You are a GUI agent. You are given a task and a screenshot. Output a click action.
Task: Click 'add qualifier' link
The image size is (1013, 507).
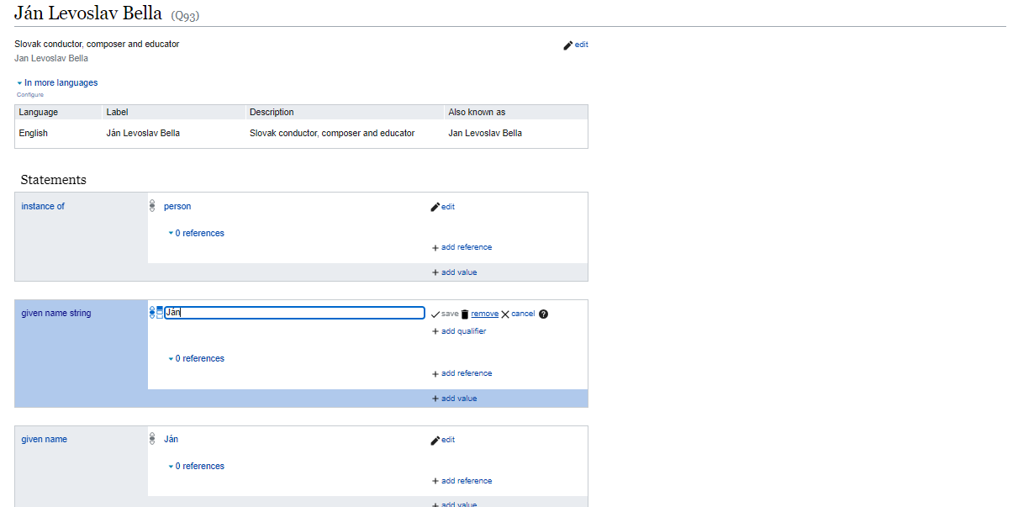click(459, 331)
